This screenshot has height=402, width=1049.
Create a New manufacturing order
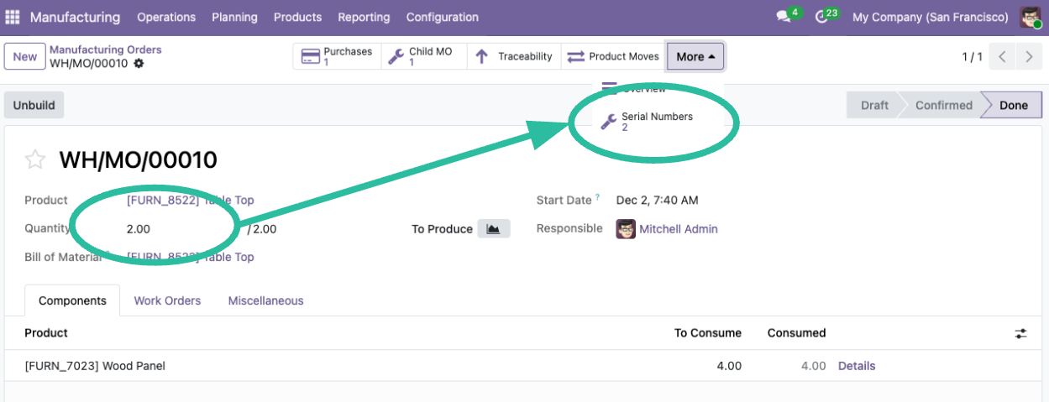point(25,57)
